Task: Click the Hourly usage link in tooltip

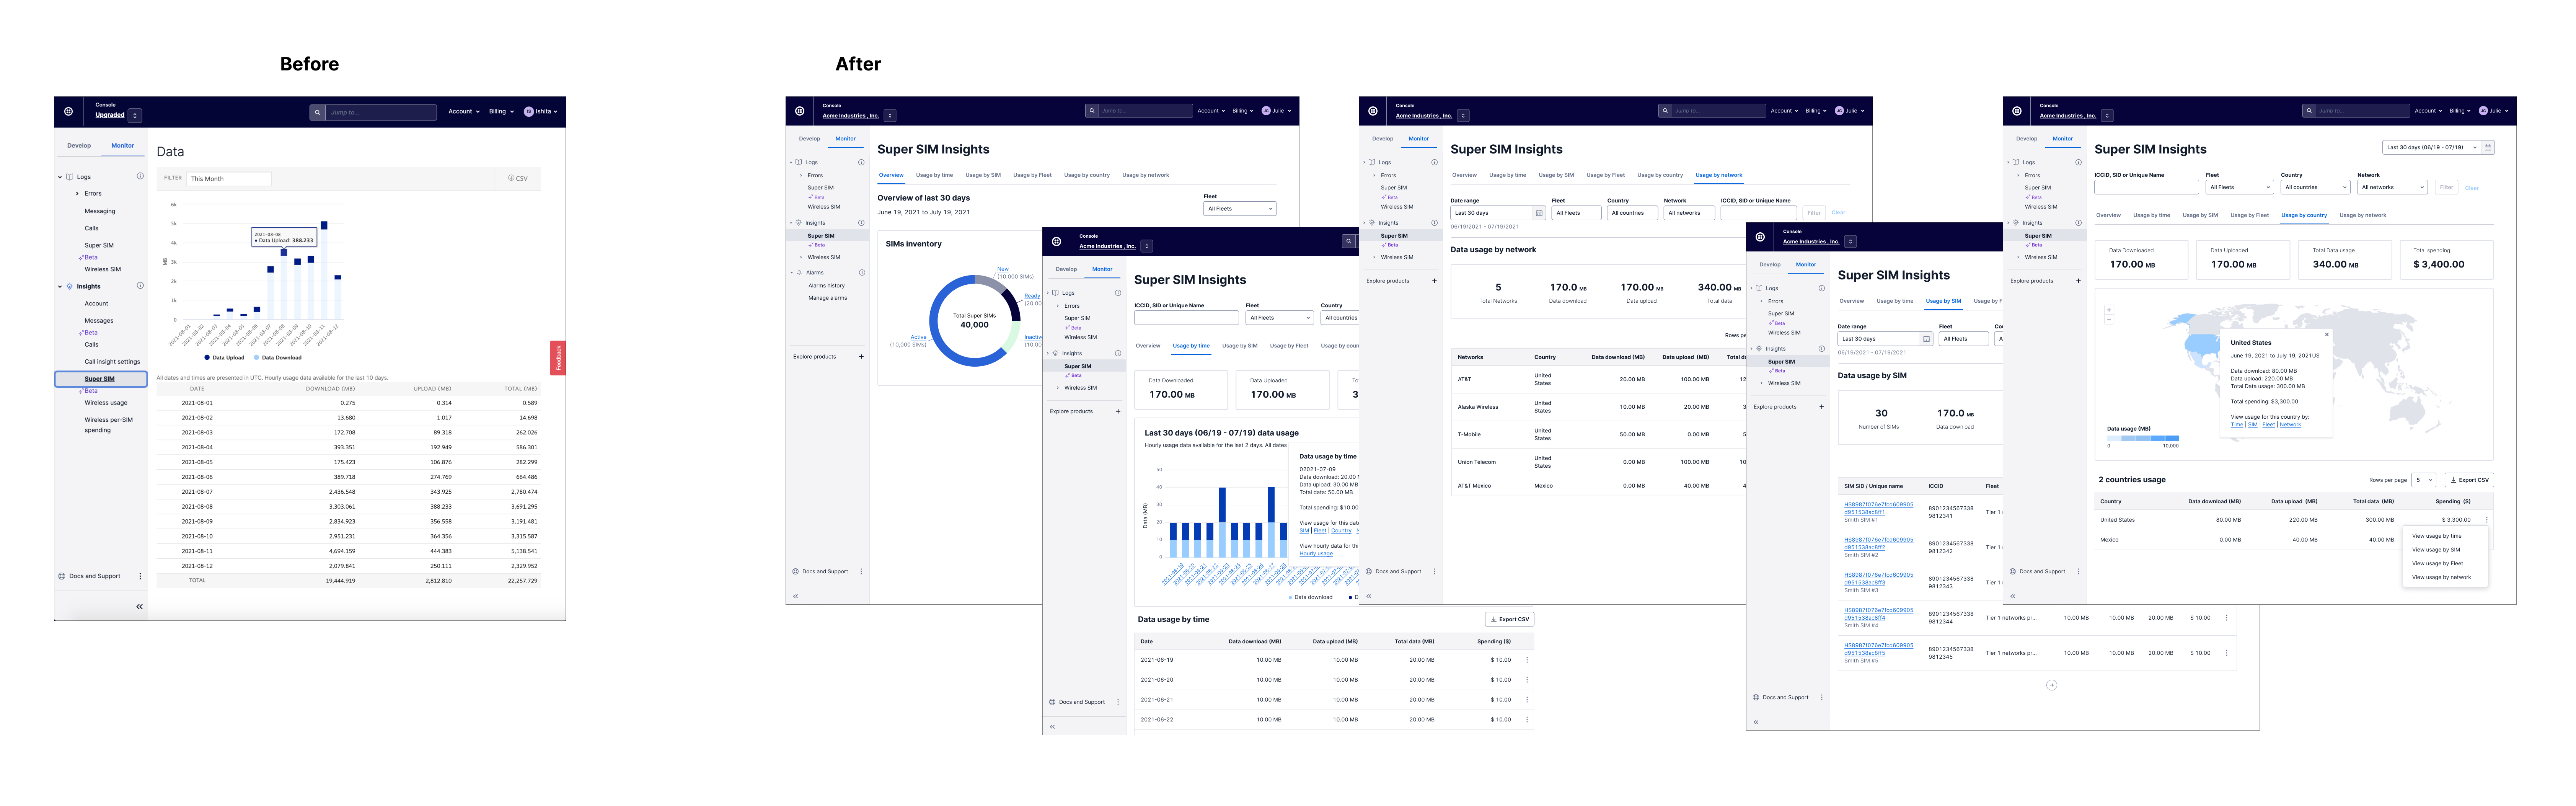Action: click(x=1315, y=553)
